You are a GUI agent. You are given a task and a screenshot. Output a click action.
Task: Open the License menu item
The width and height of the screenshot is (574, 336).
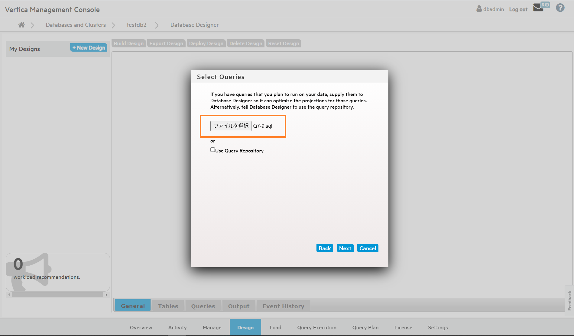tap(403, 328)
